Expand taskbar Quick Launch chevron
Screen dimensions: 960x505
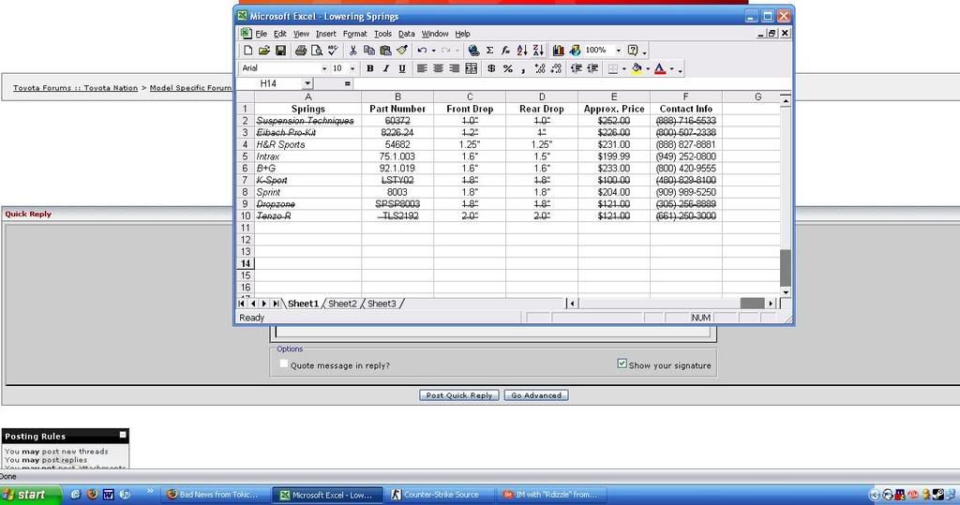pyautogui.click(x=149, y=492)
